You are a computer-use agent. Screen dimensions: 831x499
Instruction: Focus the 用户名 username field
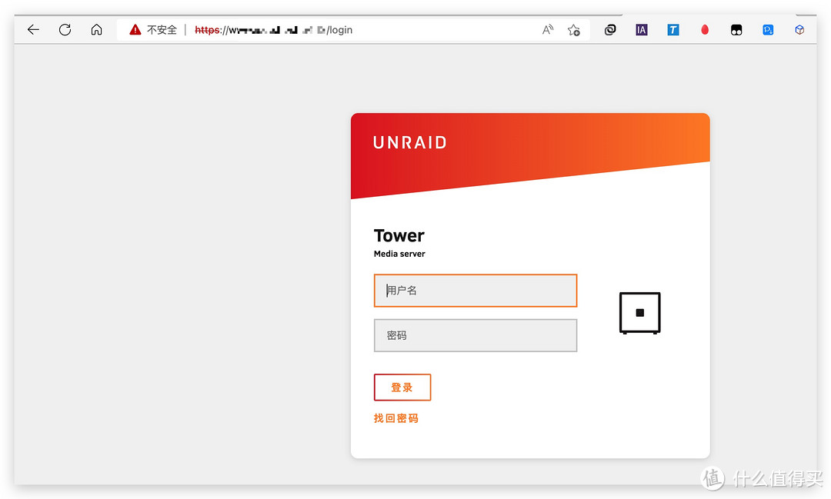click(x=476, y=291)
